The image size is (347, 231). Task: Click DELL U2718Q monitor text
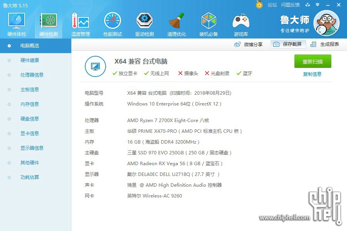[173, 174]
